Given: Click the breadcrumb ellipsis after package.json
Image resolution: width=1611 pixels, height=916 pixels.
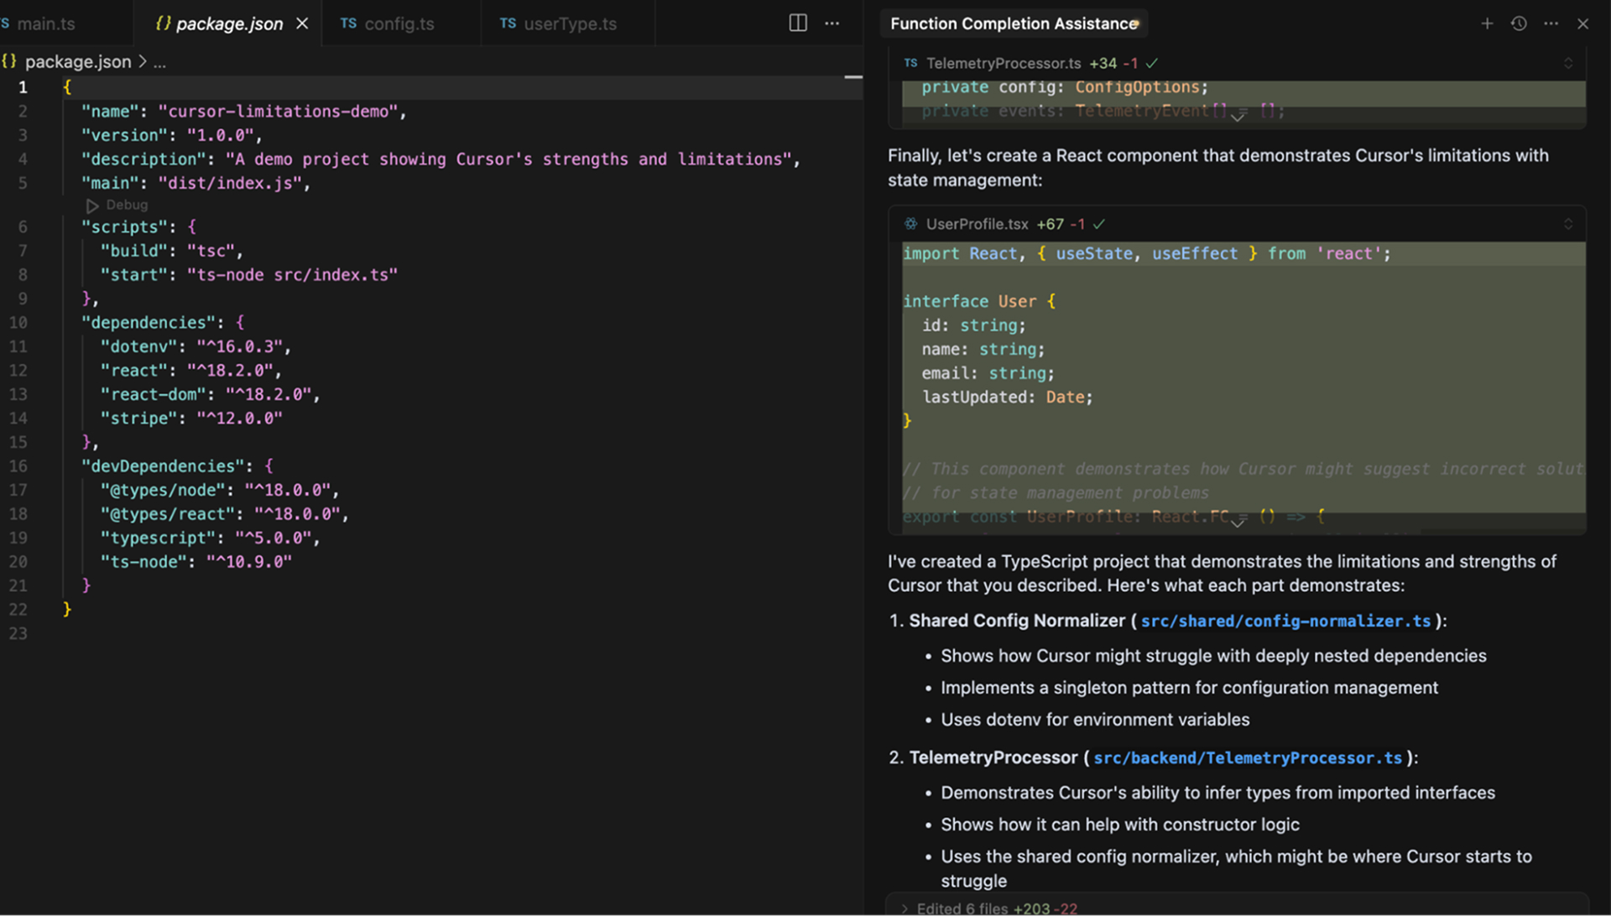Looking at the screenshot, I should [x=159, y=62].
